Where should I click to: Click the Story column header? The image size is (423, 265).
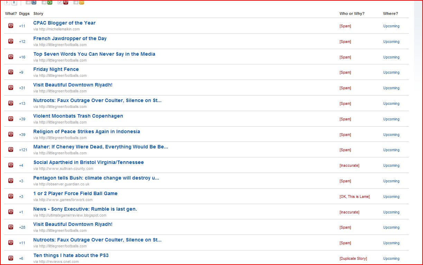click(x=38, y=13)
